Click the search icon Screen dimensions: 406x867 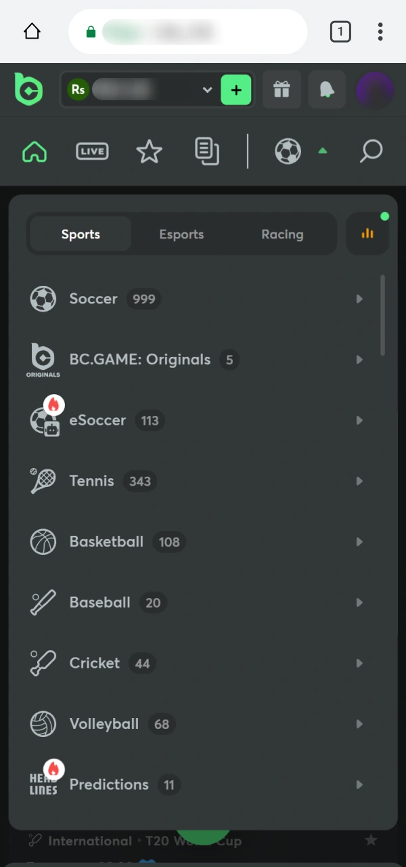tap(371, 151)
